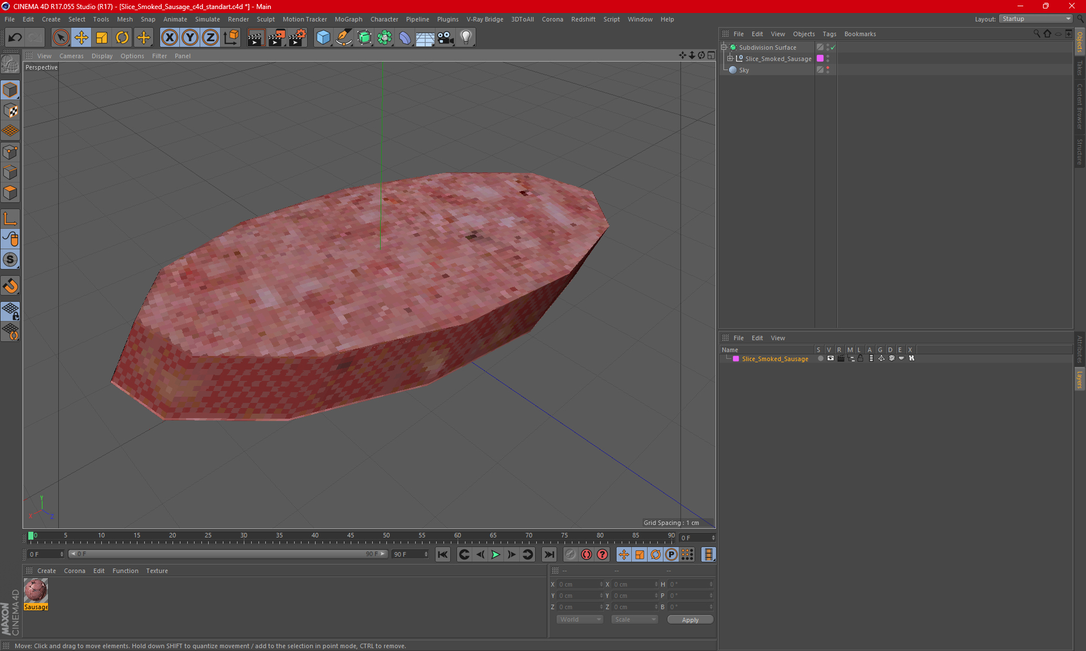Screen dimensions: 1086x651
Task: Click Slice_Smoked_Sausage magenta layer swatch in Objects
Action: [x=820, y=58]
